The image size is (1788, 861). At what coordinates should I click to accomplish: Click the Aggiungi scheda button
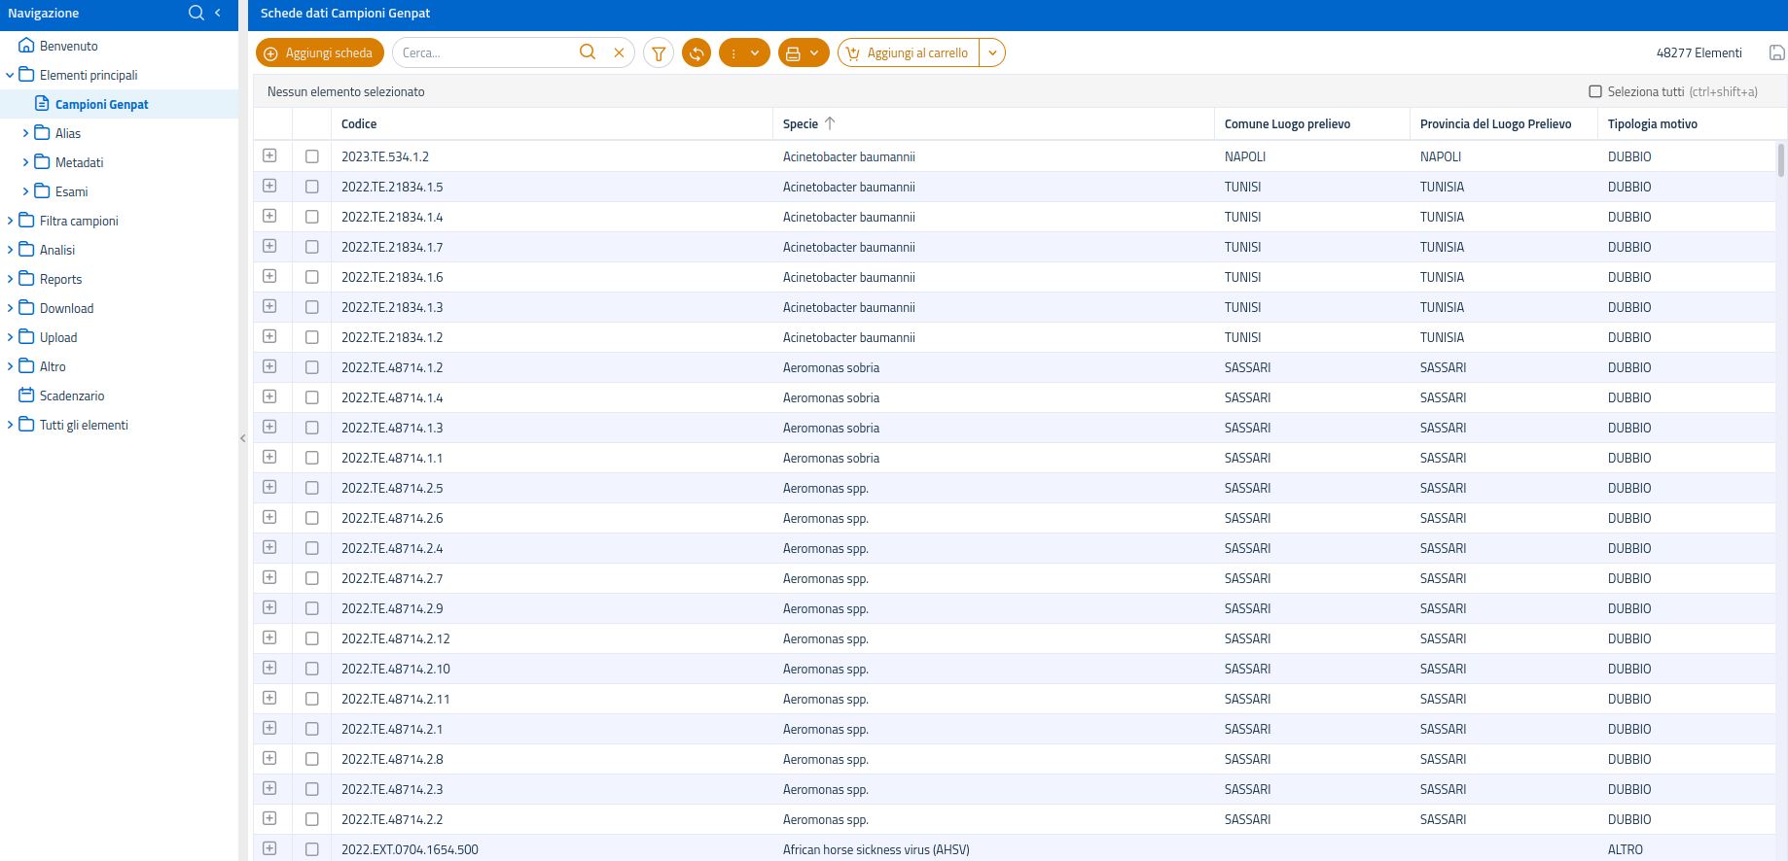pos(320,53)
